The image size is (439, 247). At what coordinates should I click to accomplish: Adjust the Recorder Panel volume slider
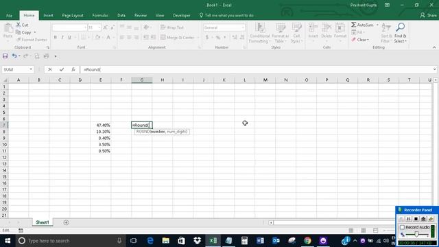click(x=417, y=235)
